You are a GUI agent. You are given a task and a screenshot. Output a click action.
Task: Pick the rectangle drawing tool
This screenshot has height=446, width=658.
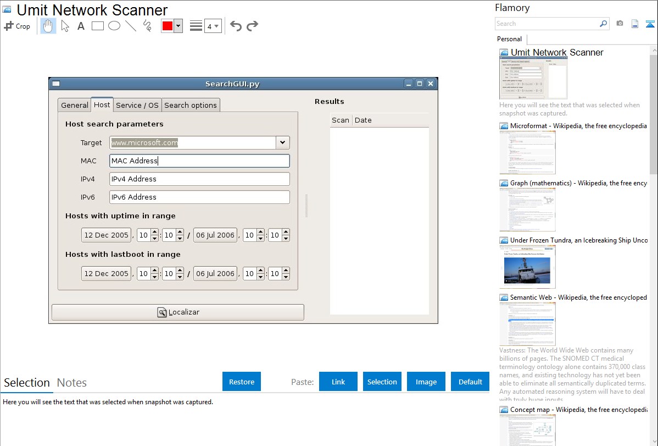tap(97, 26)
